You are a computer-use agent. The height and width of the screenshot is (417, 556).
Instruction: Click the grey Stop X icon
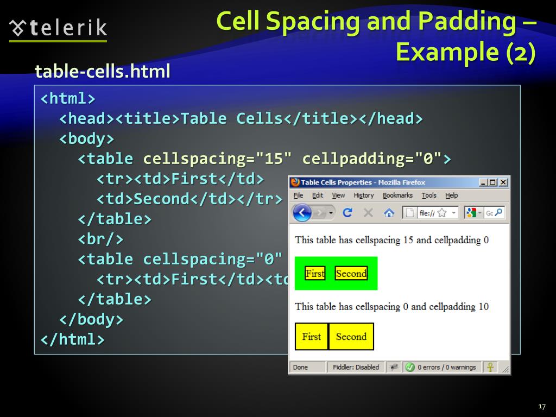(x=369, y=212)
